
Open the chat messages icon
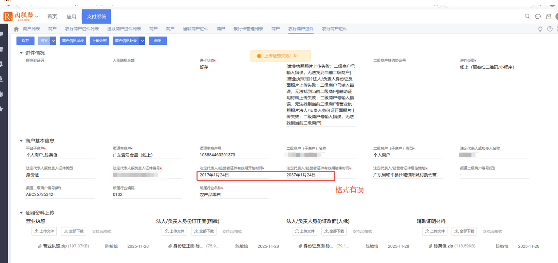coord(538,16)
